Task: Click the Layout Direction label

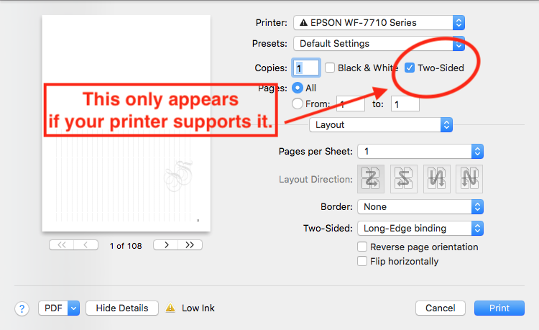Action: click(315, 180)
